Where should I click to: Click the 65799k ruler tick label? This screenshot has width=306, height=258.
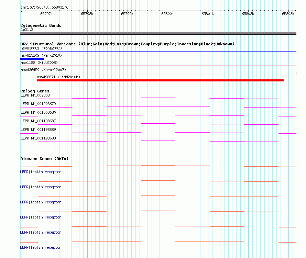pyautogui.click(x=127, y=14)
